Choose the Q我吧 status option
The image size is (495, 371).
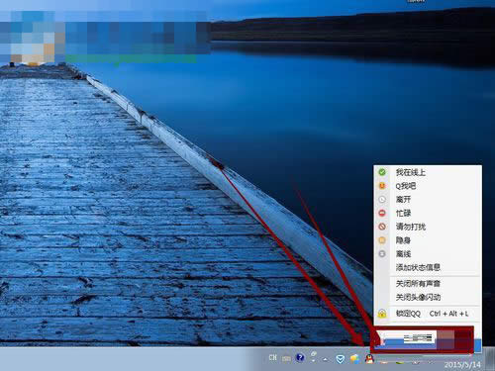(x=427, y=186)
